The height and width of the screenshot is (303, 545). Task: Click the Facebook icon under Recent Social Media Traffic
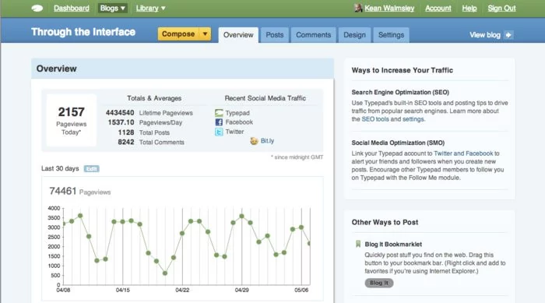[219, 122]
